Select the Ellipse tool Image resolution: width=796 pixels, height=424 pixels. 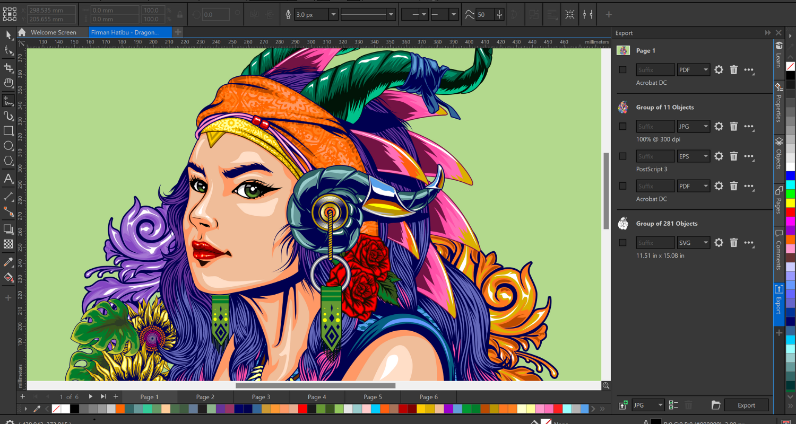coord(8,146)
